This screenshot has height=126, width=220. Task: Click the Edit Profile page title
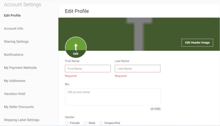[x=77, y=11]
